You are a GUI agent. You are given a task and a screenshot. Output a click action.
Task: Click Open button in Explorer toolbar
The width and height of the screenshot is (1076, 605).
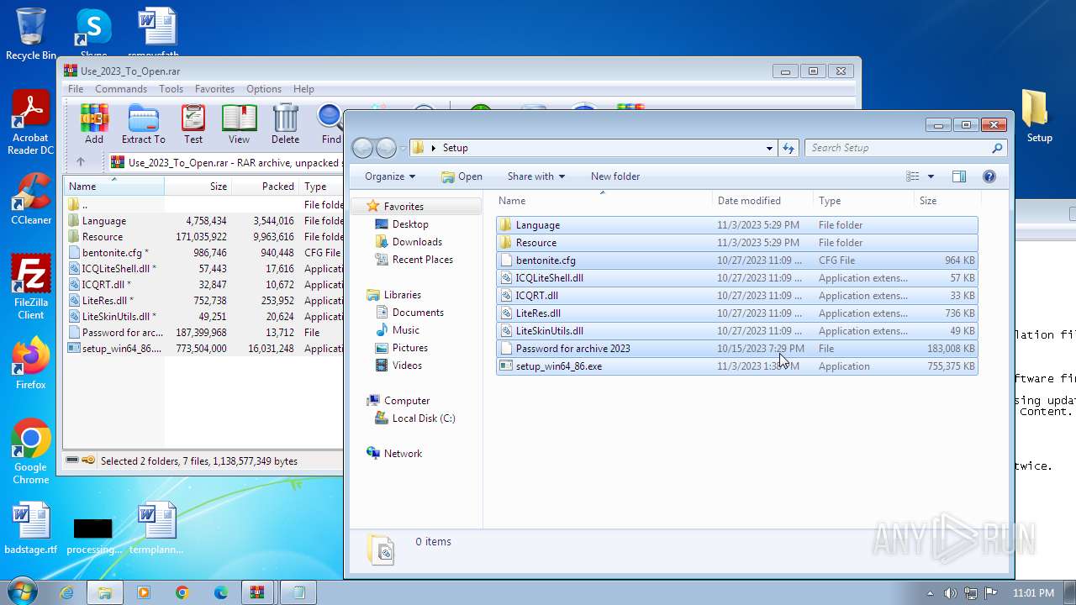click(462, 176)
